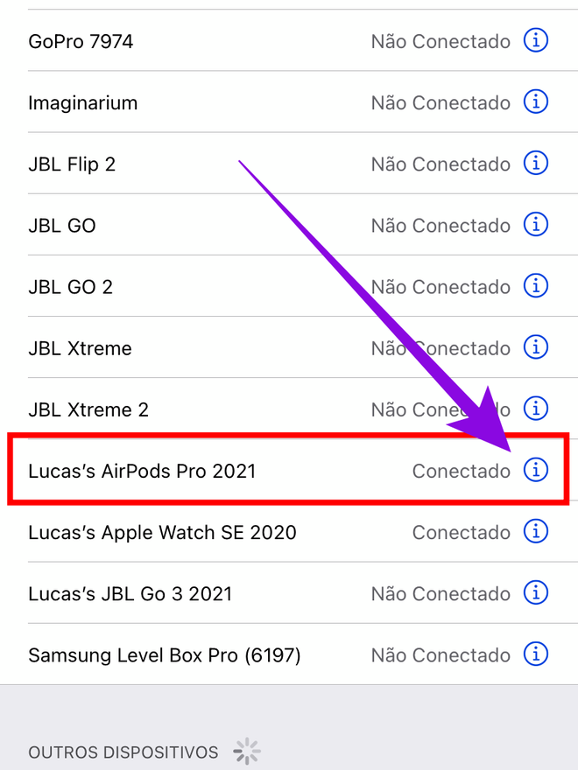Tap Samsung Level Box Pro (6197) name
This screenshot has width=578, height=770.
tap(164, 655)
